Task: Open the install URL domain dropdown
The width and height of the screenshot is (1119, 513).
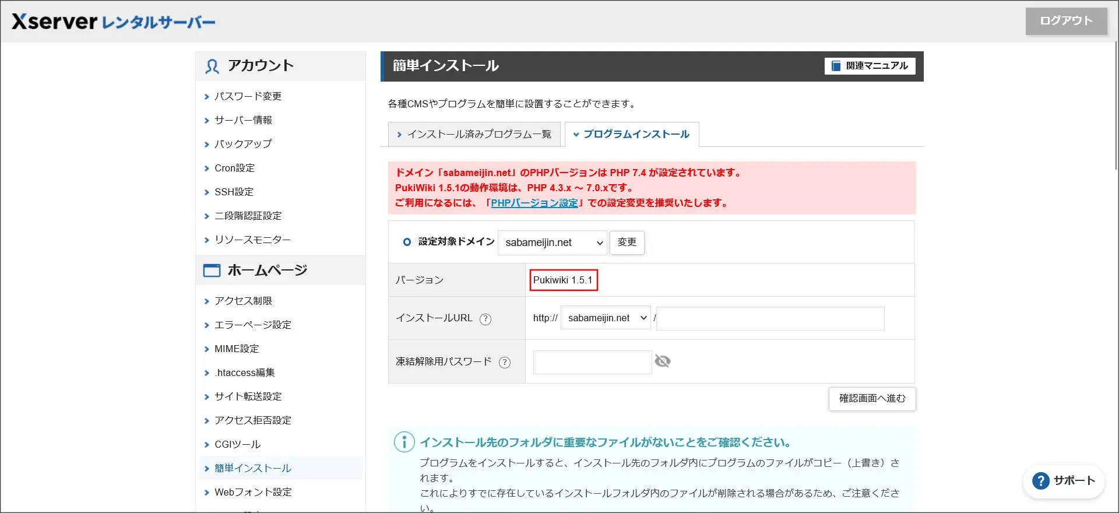Action: tap(606, 318)
